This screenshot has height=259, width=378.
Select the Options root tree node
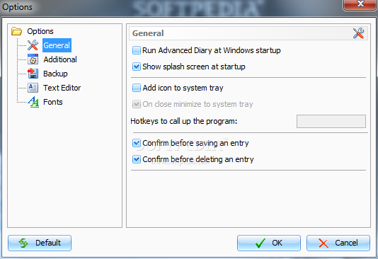tap(40, 31)
